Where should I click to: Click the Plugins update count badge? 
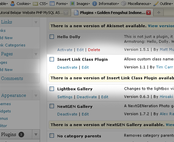coord(21,135)
